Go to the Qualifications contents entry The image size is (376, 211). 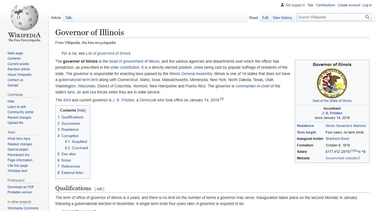coord(70,117)
